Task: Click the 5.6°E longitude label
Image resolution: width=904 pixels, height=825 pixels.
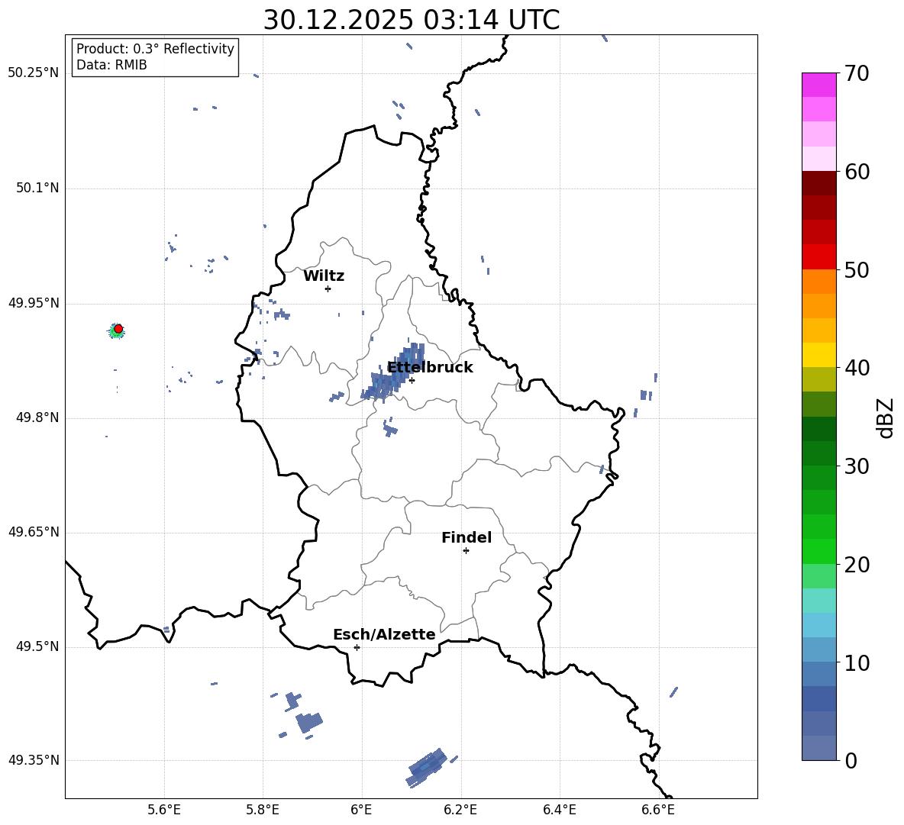Action: pos(164,810)
